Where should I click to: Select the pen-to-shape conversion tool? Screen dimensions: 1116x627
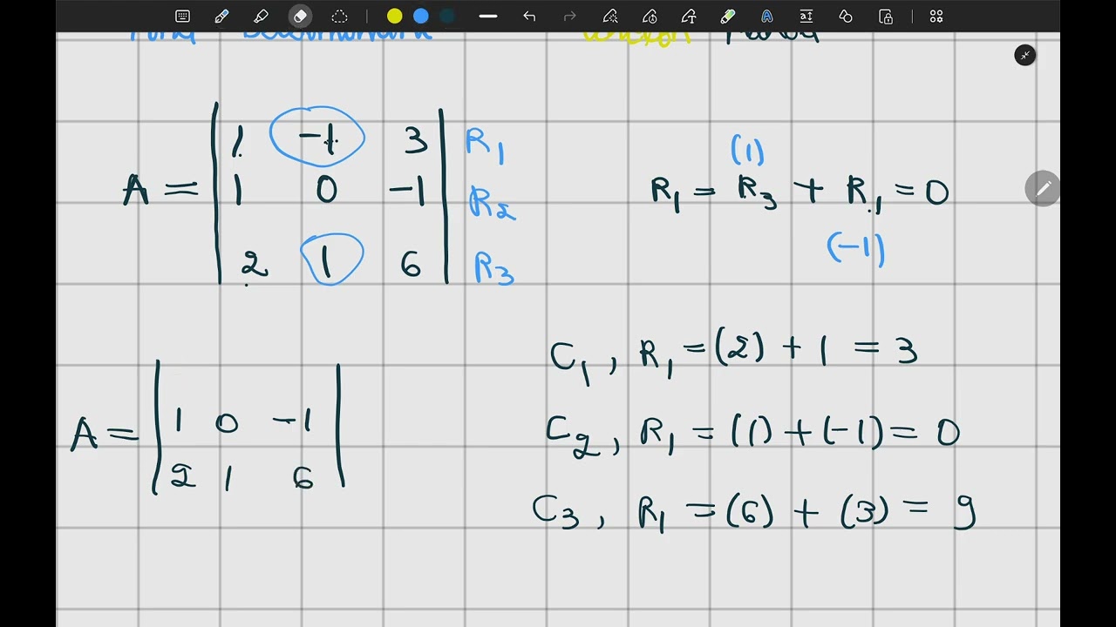pyautogui.click(x=689, y=17)
